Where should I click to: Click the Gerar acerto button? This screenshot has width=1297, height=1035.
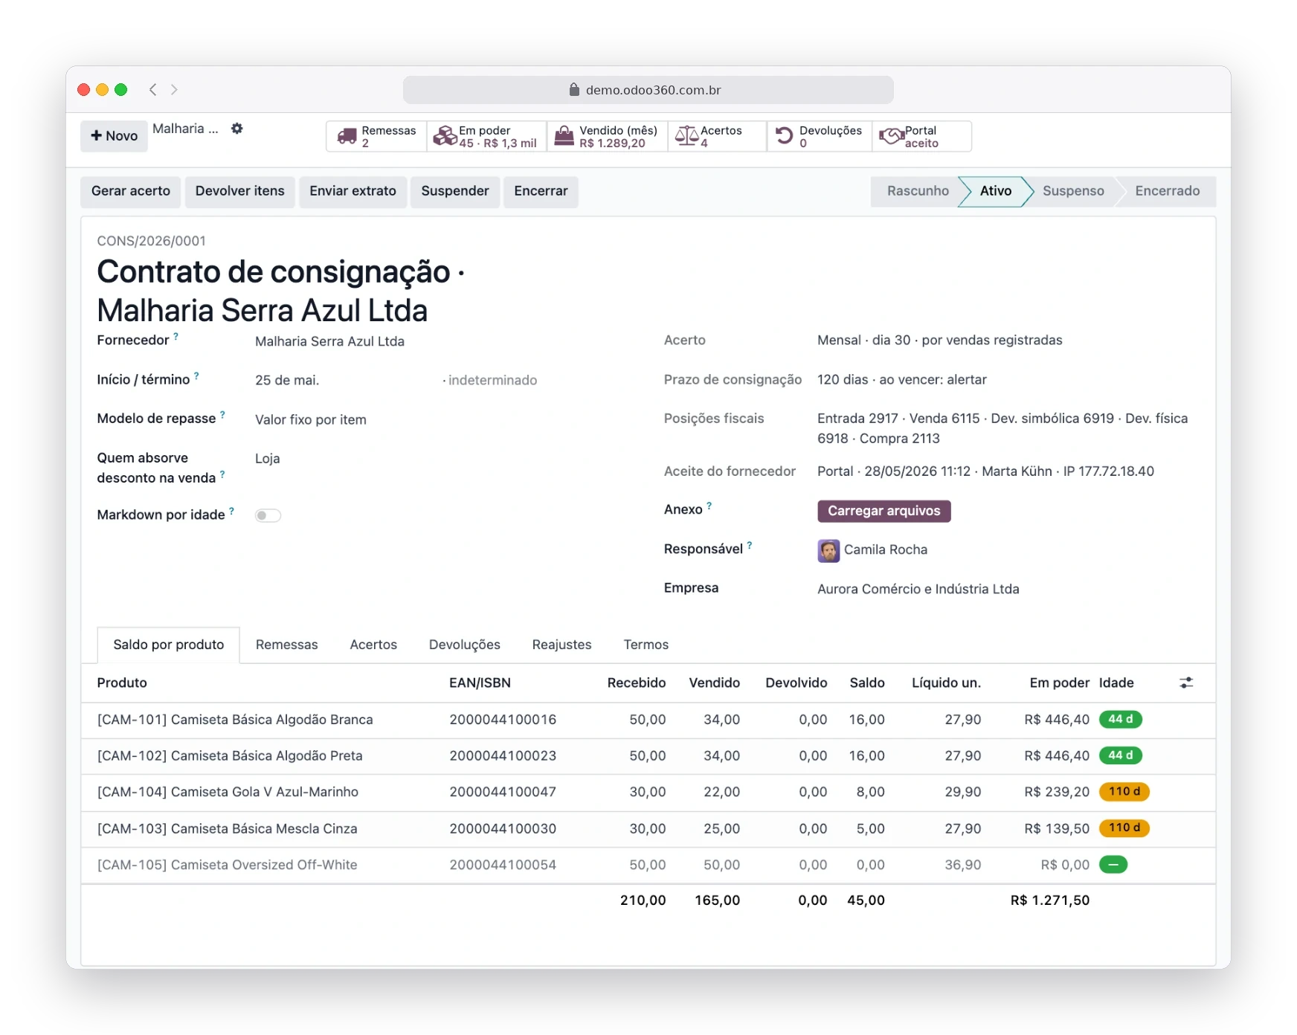coord(131,191)
